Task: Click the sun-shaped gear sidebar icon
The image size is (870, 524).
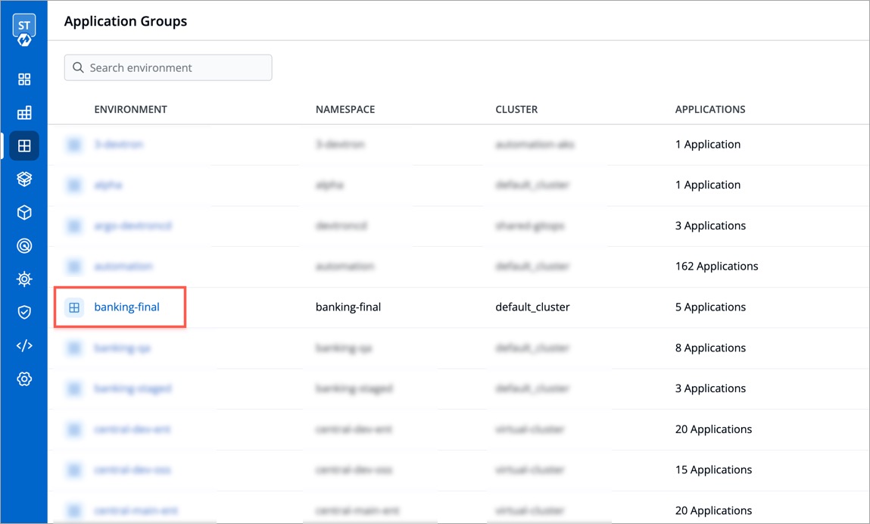Action: [x=24, y=279]
